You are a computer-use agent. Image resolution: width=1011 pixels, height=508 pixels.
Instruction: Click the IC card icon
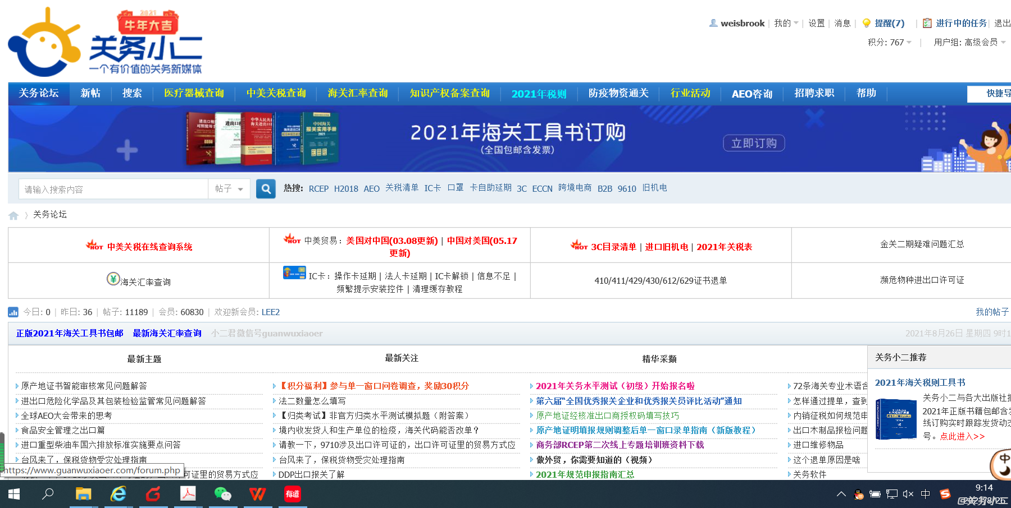pyautogui.click(x=294, y=273)
